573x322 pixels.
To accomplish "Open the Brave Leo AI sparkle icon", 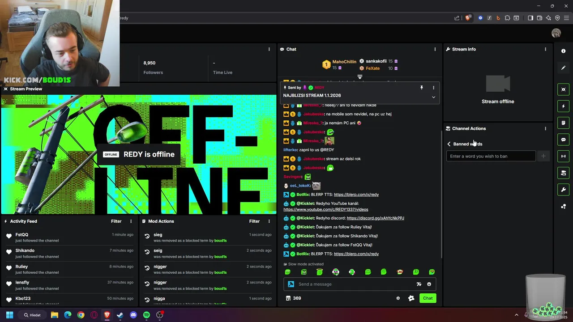I will 548,18.
